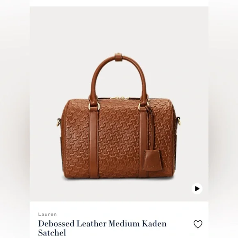Viewport: 238px width, 238px height.
Task: Click the blurred left margin outside the card
Action: click(x=15, y=119)
